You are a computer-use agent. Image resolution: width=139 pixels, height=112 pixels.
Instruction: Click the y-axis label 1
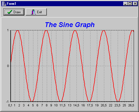coord(8,30)
